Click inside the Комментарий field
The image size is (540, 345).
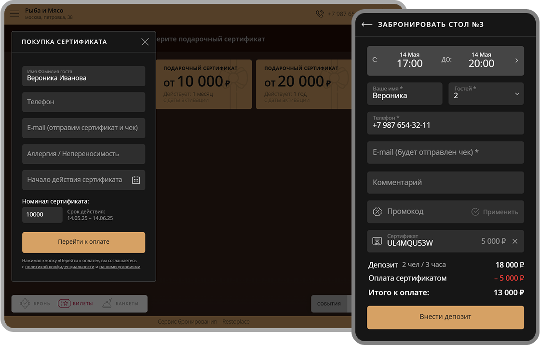tap(445, 182)
